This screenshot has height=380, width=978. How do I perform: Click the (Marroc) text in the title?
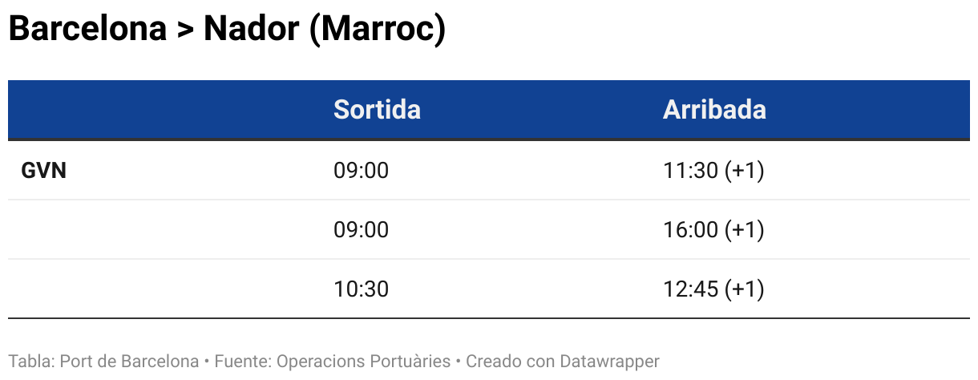coord(377,30)
